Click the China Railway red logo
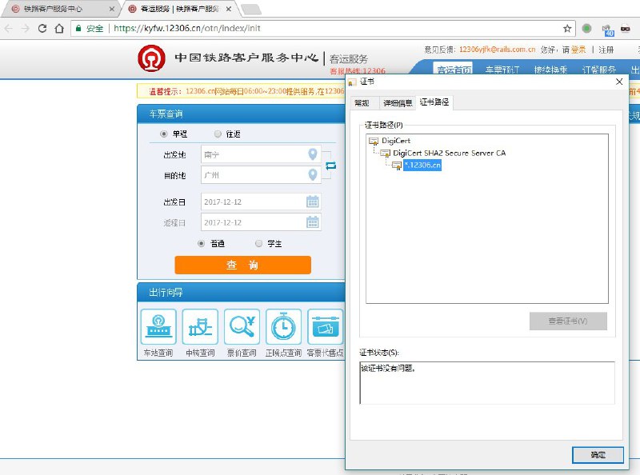640x475 pixels. click(x=151, y=58)
